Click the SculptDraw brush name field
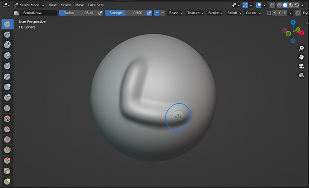The image size is (309, 188). (39, 13)
